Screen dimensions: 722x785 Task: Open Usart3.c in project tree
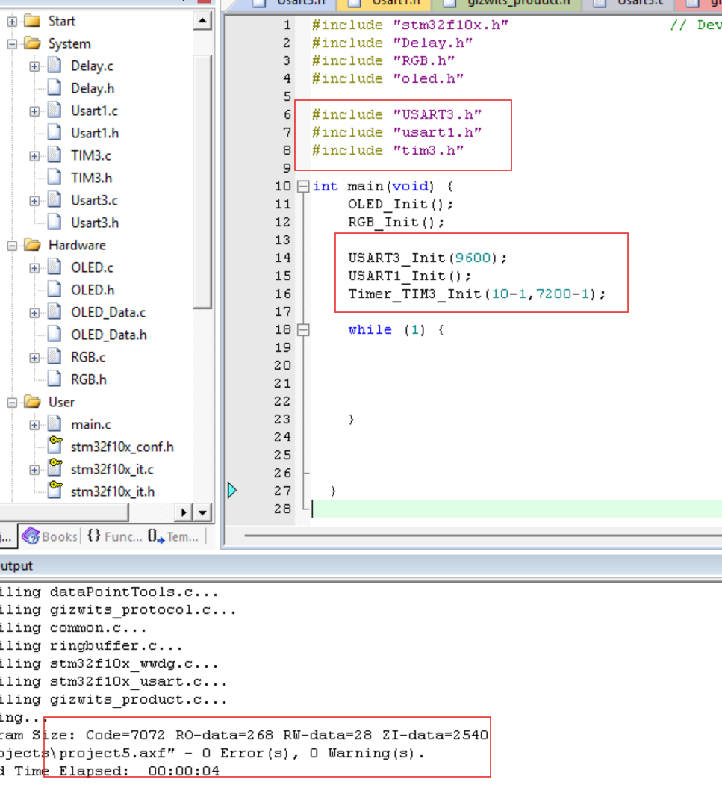pos(95,201)
